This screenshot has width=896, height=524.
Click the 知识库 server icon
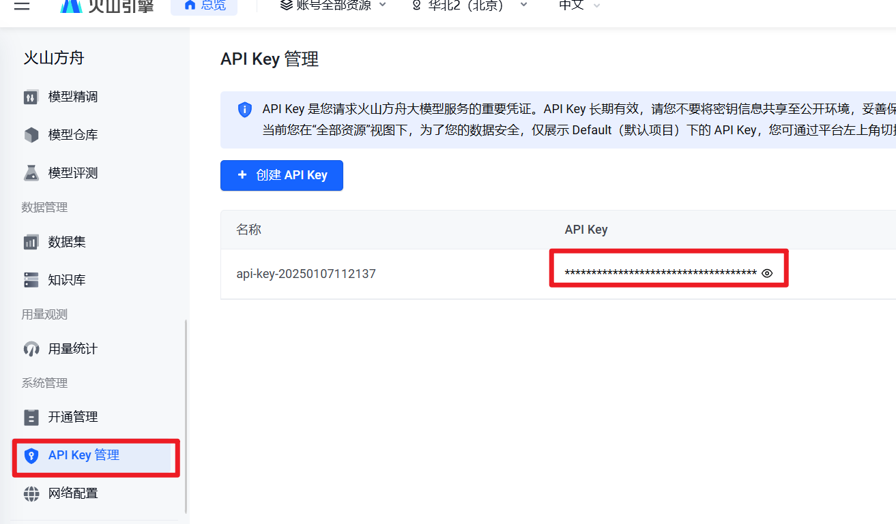tap(31, 280)
